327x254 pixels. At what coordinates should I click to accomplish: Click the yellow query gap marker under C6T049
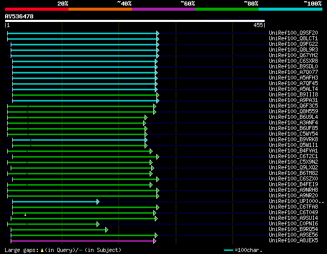pos(25,215)
